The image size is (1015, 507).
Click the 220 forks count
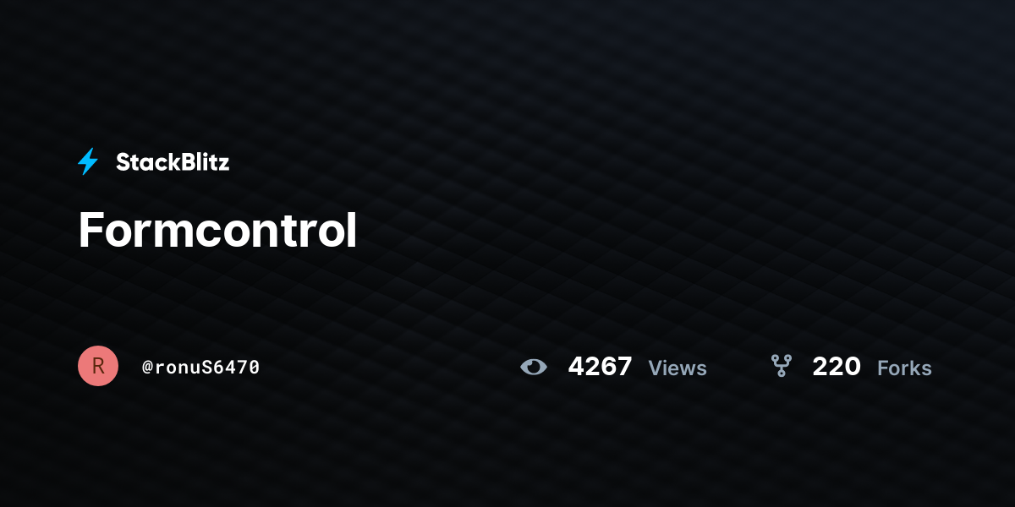[x=837, y=367]
